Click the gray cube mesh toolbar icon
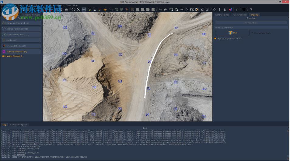The height and width of the screenshot is (161, 290). tap(121, 9)
